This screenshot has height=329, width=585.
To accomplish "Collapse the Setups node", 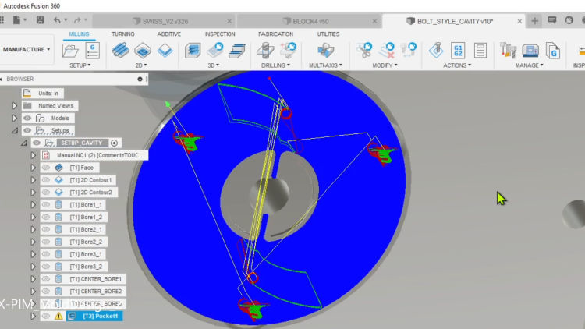I will coord(15,130).
